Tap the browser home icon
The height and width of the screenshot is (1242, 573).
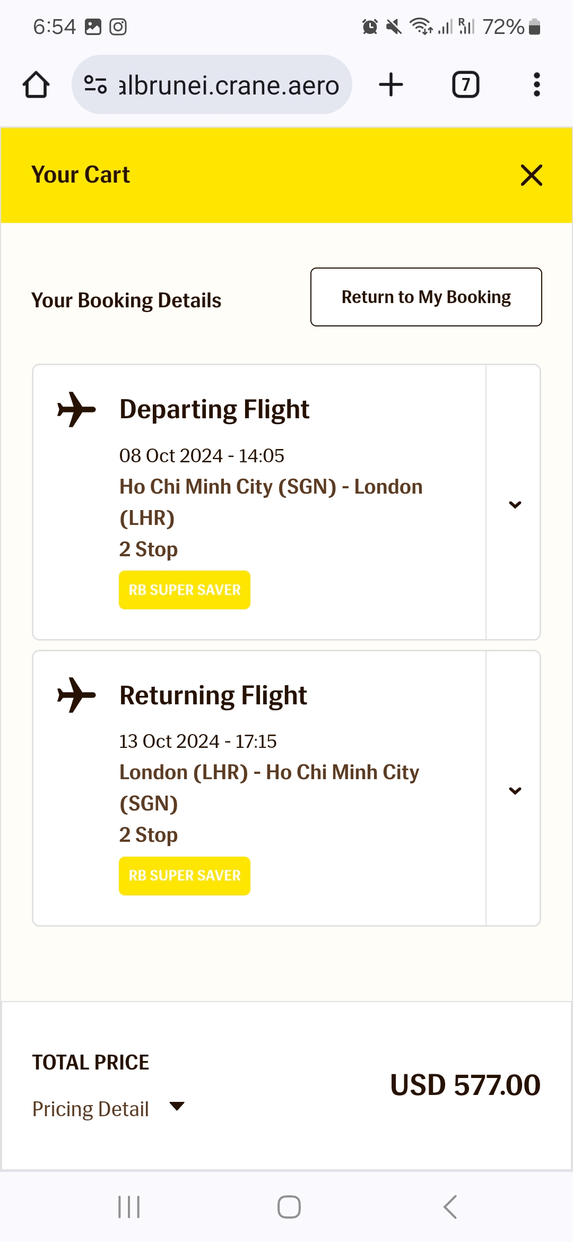36,85
